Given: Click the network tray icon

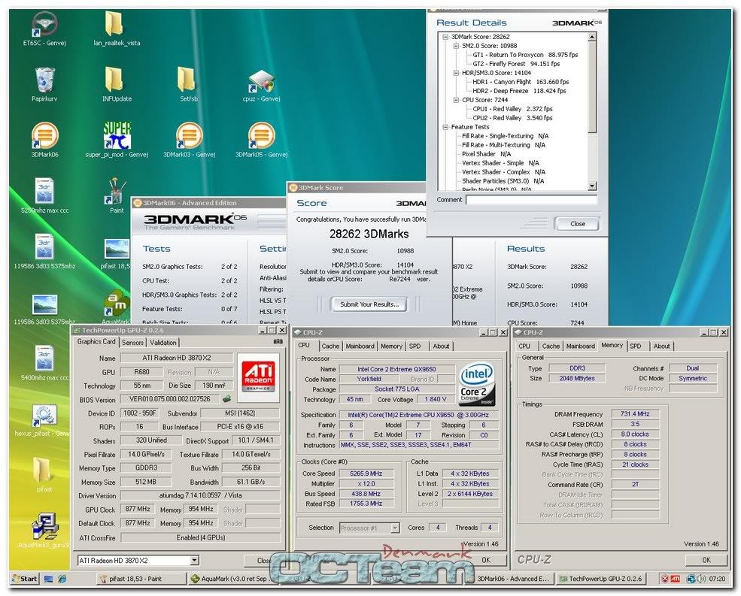Looking at the screenshot, I should point(691,579).
